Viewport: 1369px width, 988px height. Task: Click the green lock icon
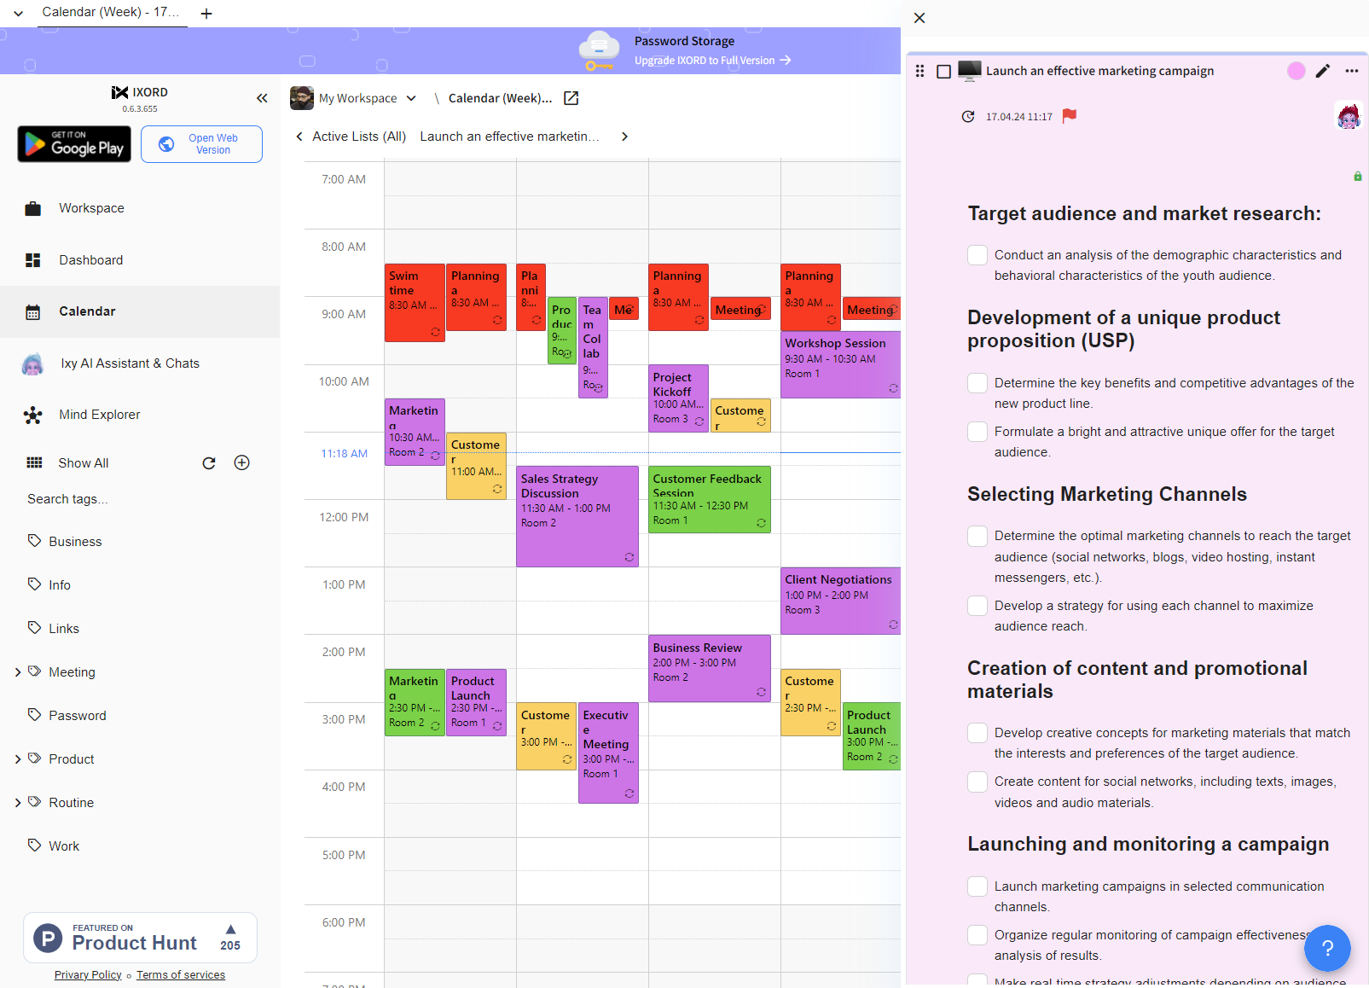click(x=1358, y=177)
